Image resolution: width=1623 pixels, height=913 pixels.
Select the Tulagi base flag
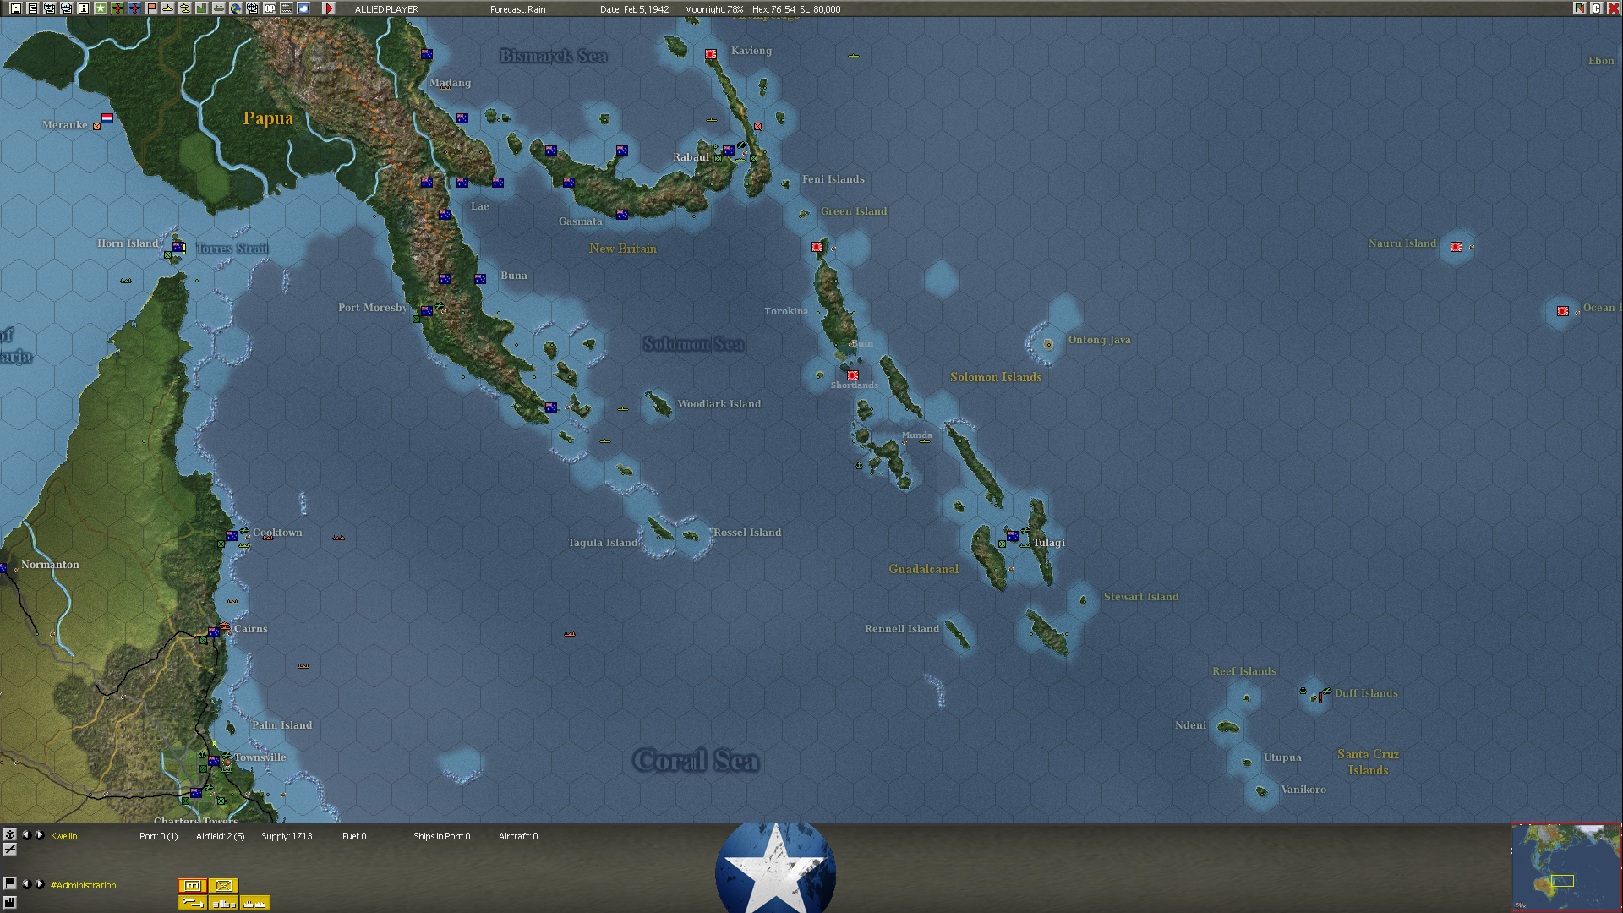click(x=1012, y=536)
